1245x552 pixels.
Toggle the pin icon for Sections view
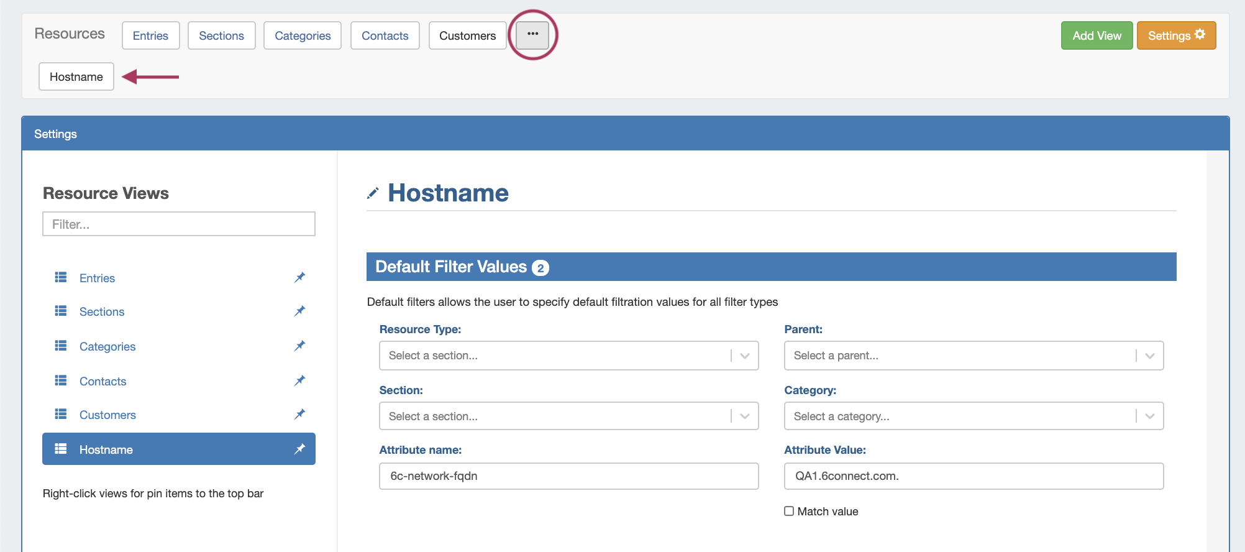[x=300, y=311]
